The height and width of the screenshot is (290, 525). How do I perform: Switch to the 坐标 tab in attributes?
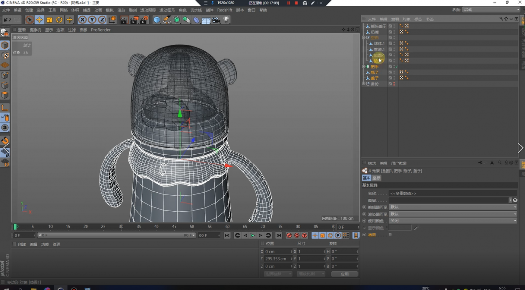377,178
